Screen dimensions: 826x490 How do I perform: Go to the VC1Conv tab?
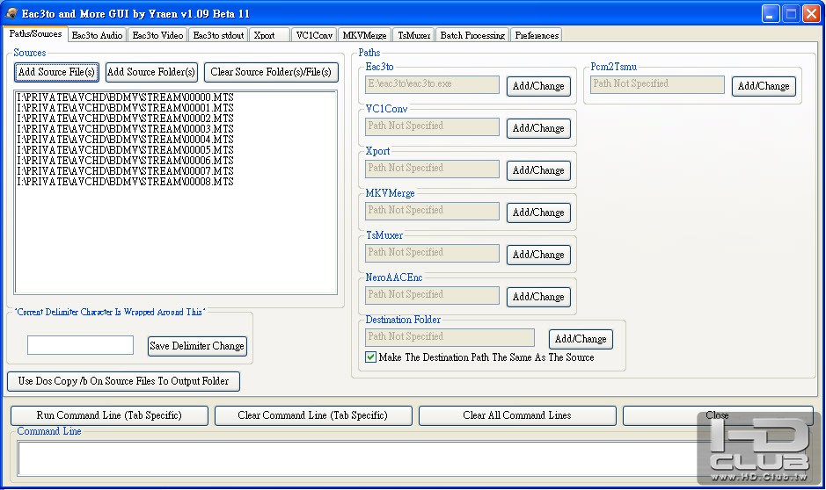coord(314,35)
